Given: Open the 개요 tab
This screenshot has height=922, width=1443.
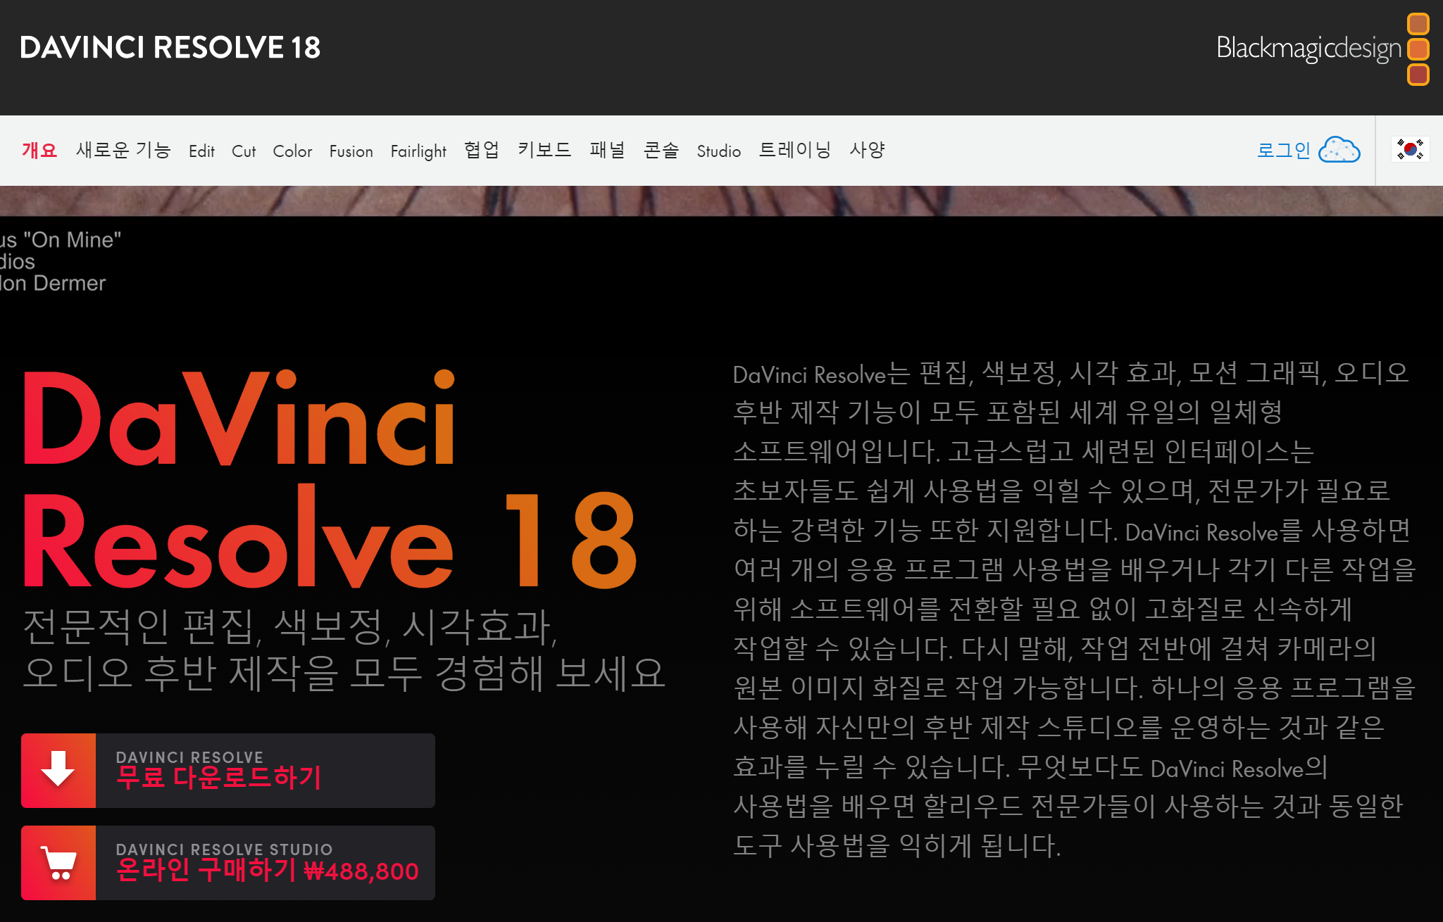Looking at the screenshot, I should (39, 150).
